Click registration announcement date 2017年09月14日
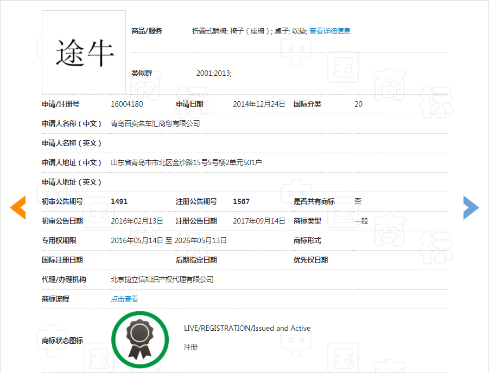 tap(259, 221)
